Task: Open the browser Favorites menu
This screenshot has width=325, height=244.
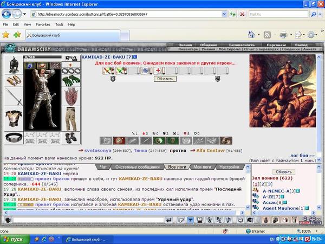Action: pos(43,24)
